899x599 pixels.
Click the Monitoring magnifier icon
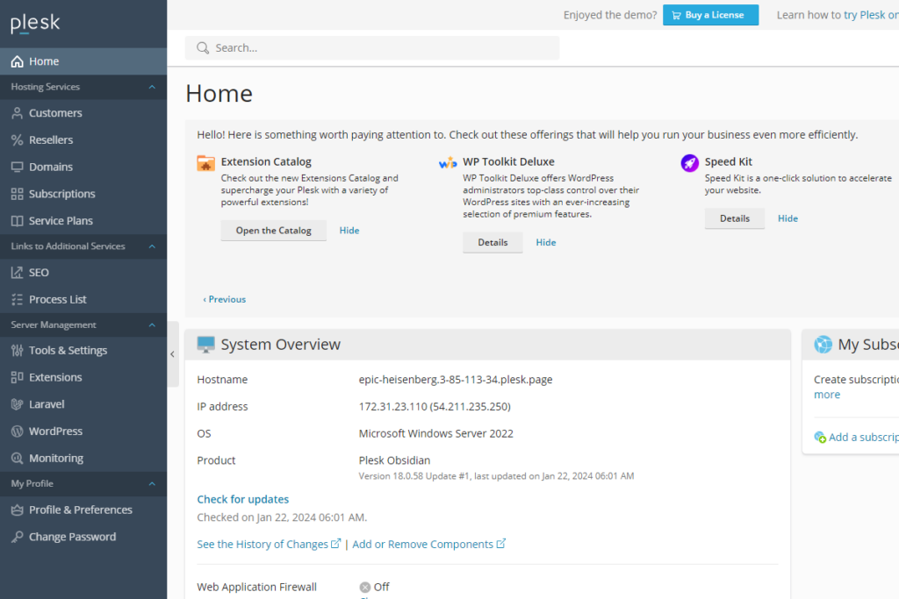[x=18, y=458]
